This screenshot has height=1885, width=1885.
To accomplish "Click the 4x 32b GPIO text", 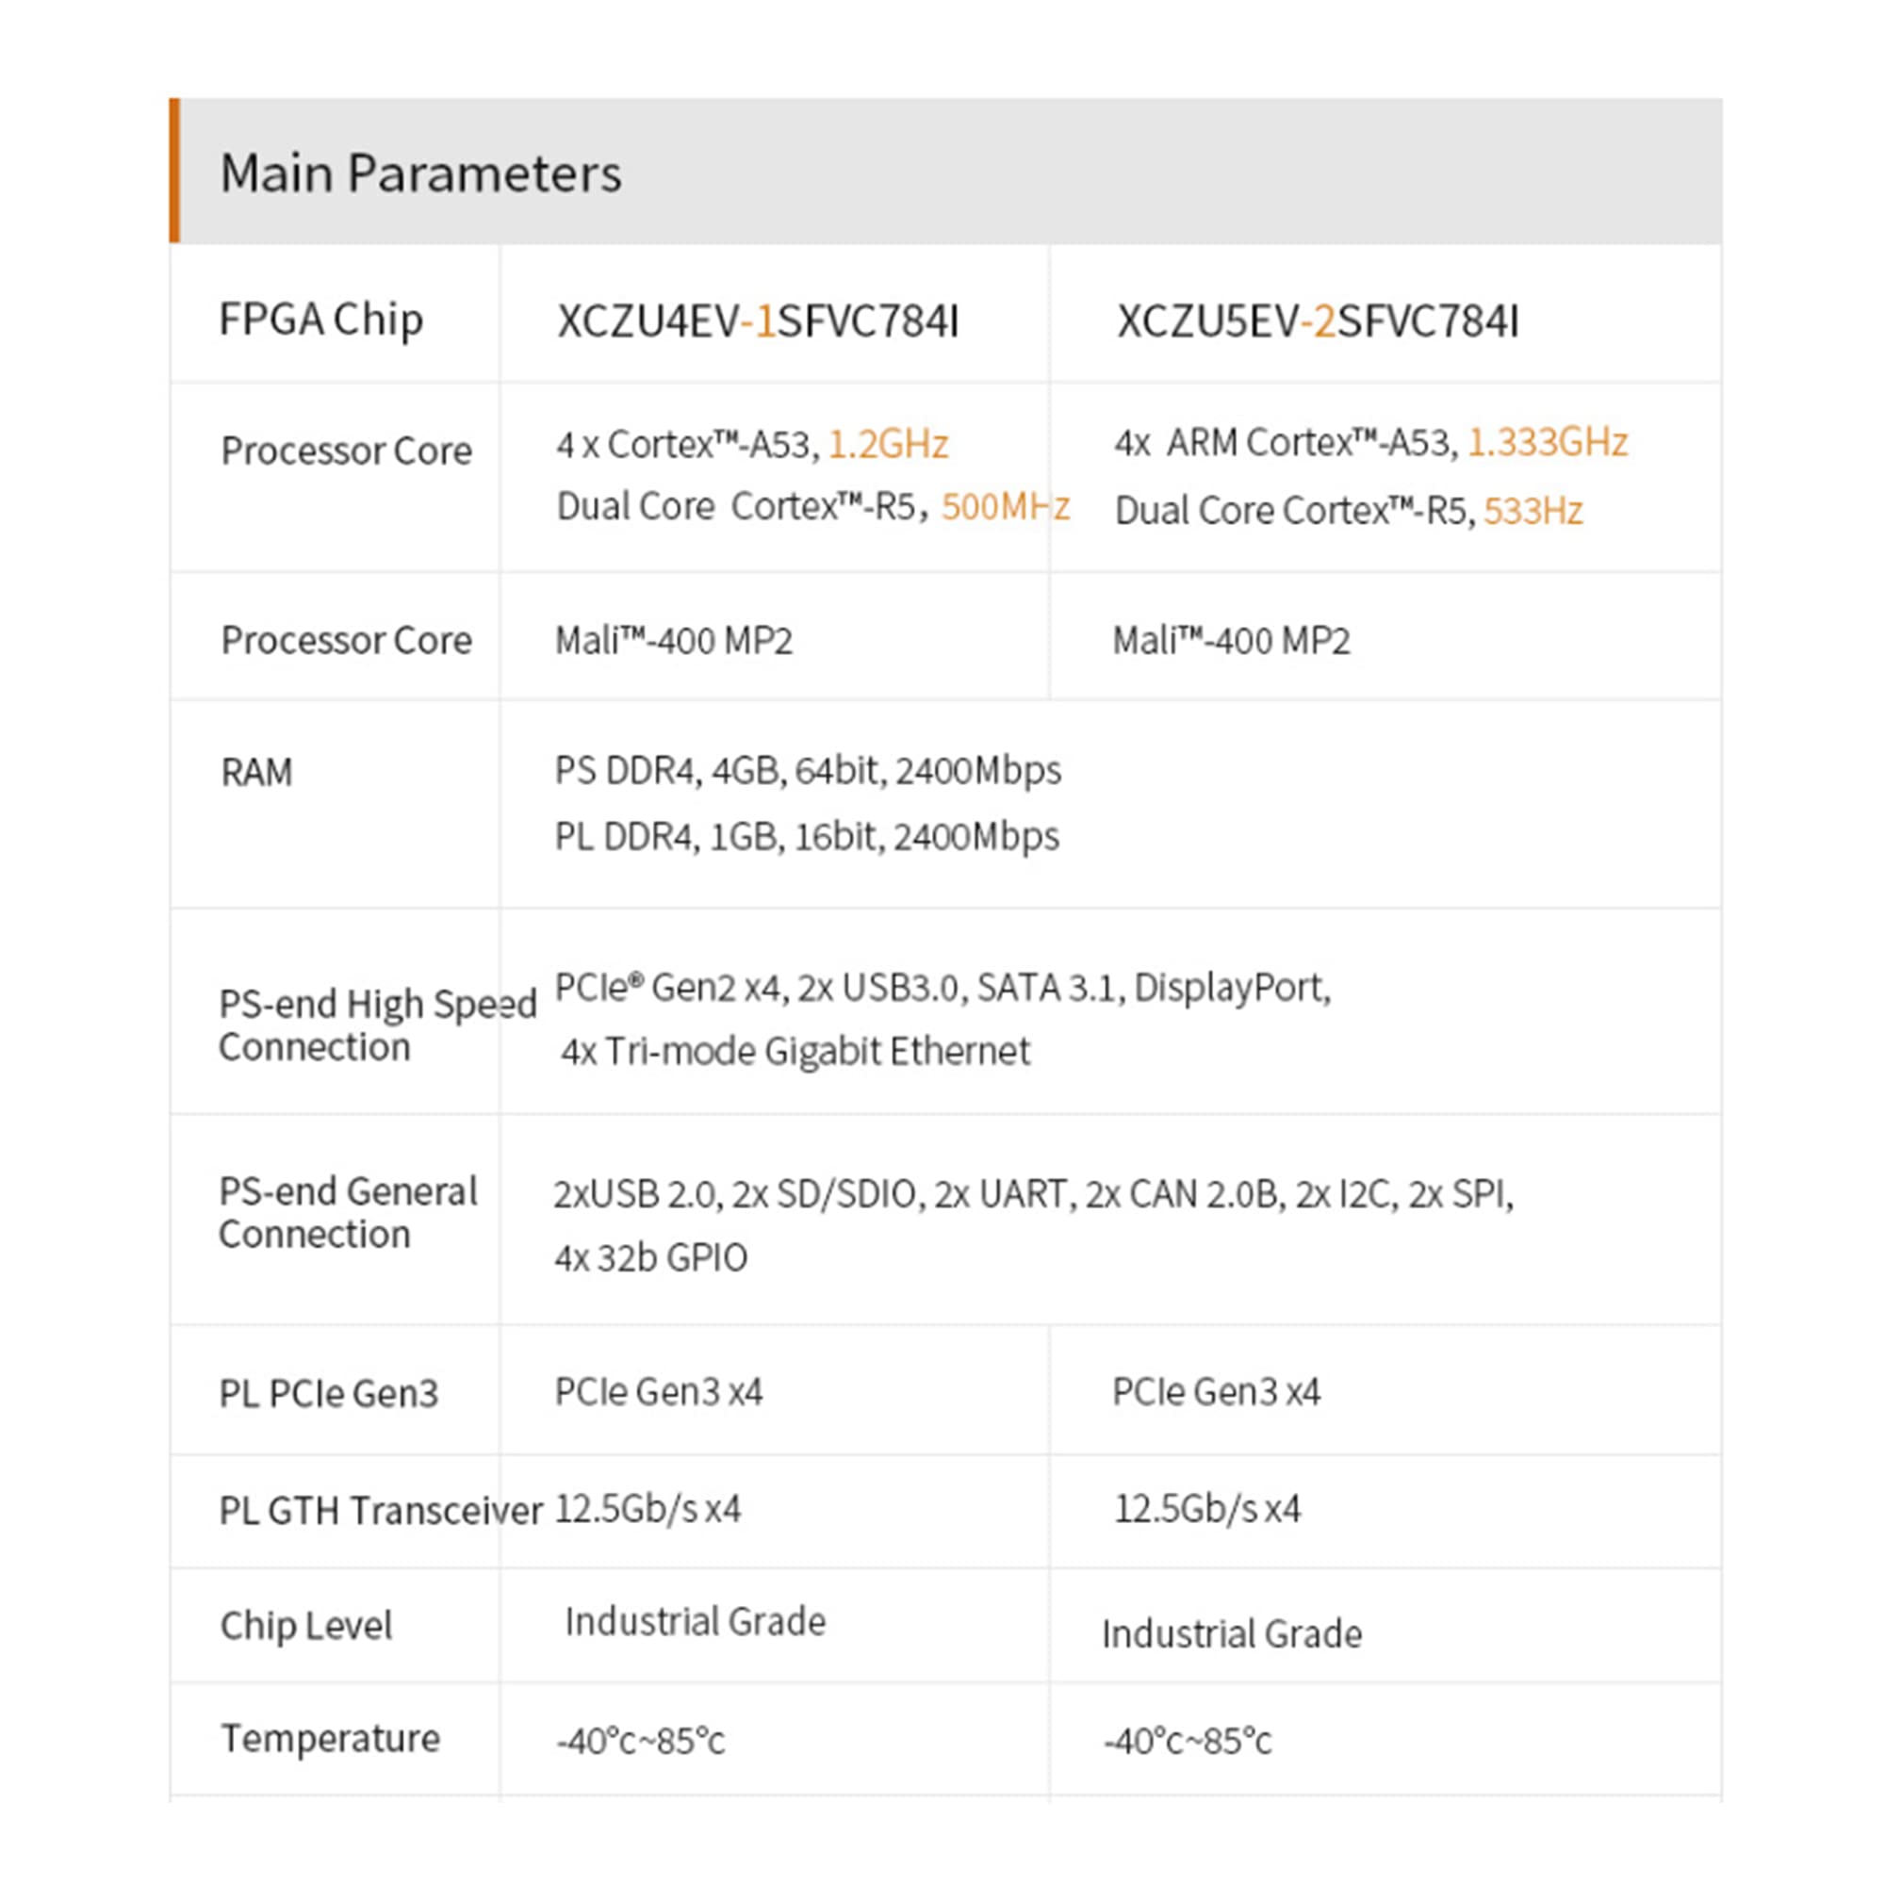I will tap(650, 1258).
